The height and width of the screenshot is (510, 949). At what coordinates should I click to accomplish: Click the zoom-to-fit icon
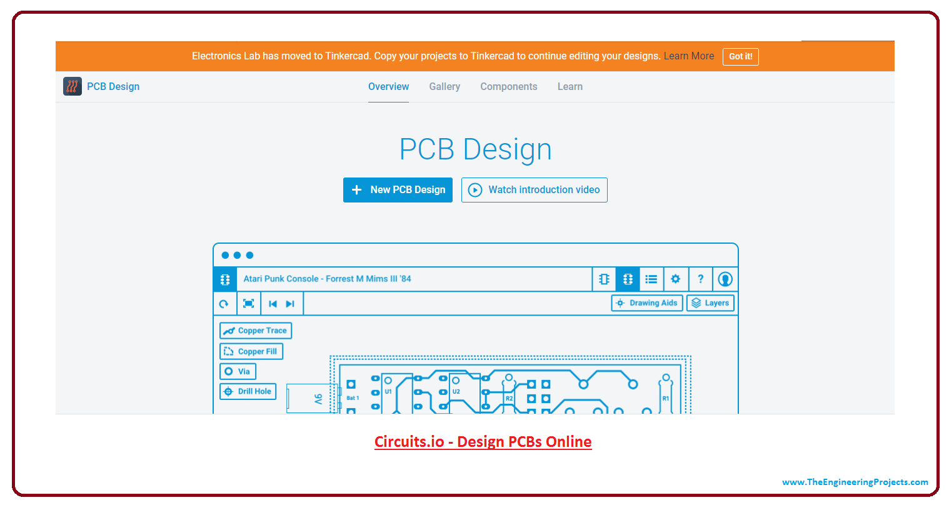(248, 304)
